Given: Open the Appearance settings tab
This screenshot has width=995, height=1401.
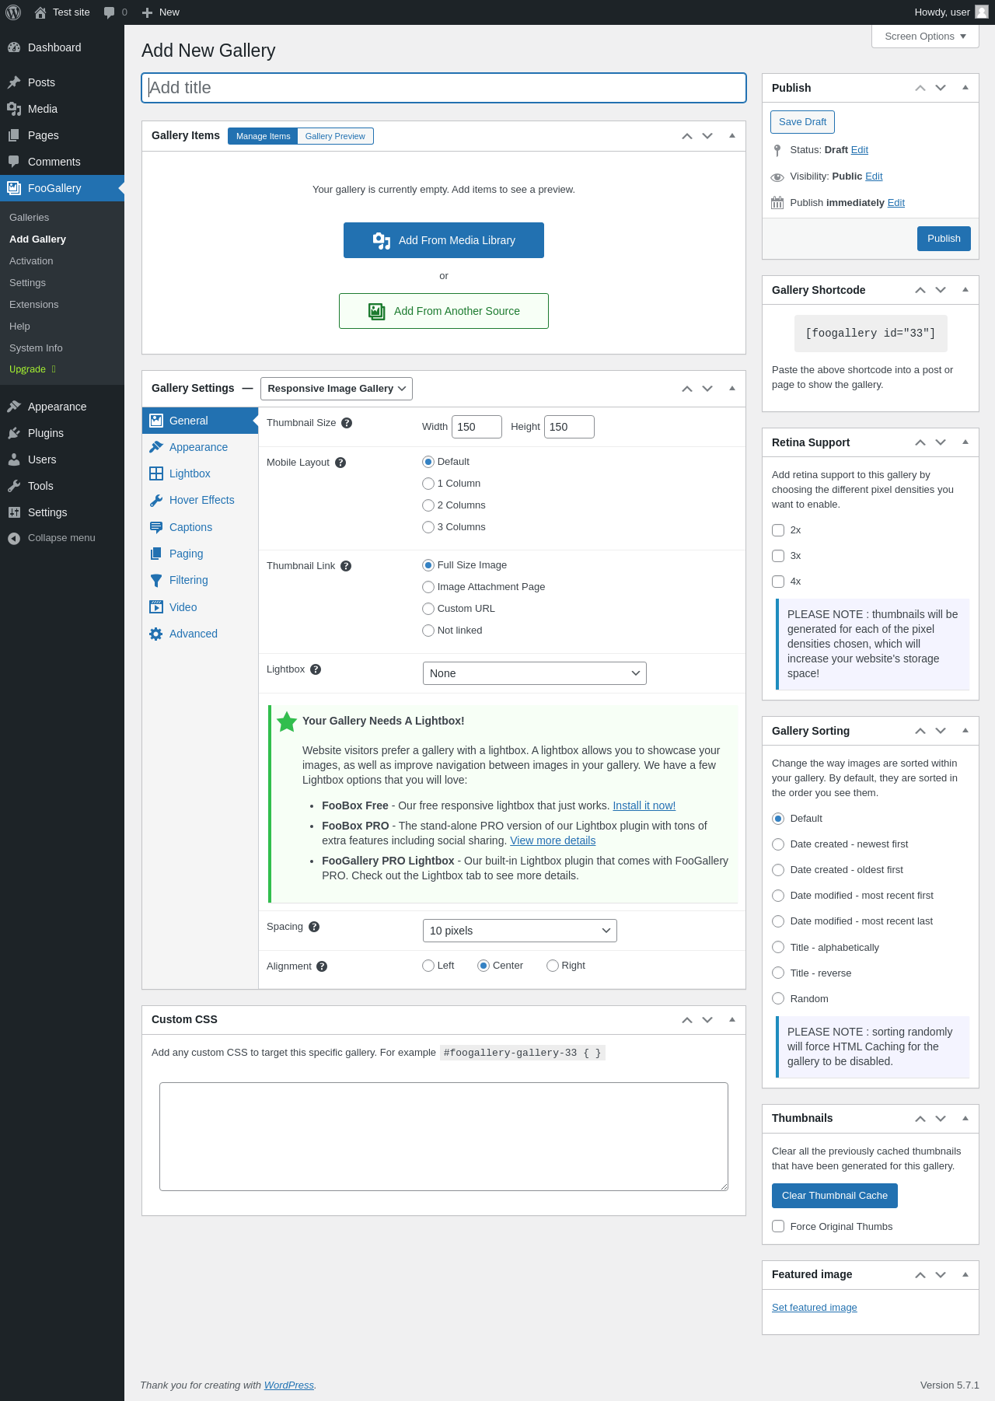Looking at the screenshot, I should click(x=200, y=447).
